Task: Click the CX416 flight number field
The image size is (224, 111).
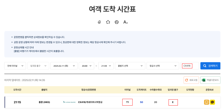Action: 190,66
